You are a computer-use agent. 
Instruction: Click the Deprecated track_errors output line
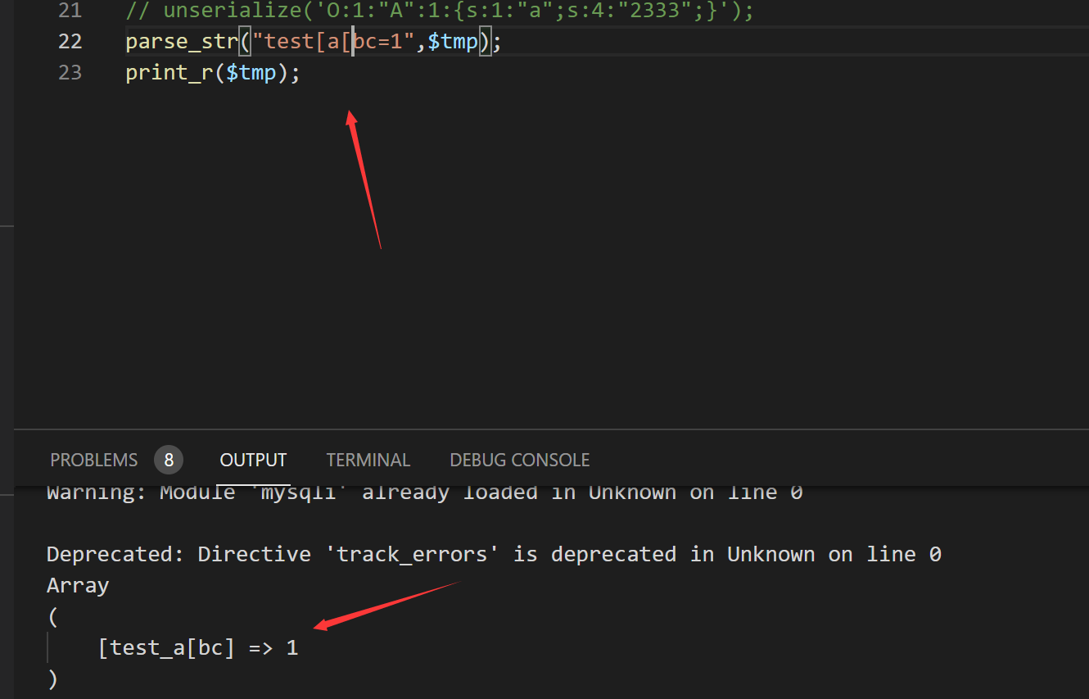click(x=494, y=554)
